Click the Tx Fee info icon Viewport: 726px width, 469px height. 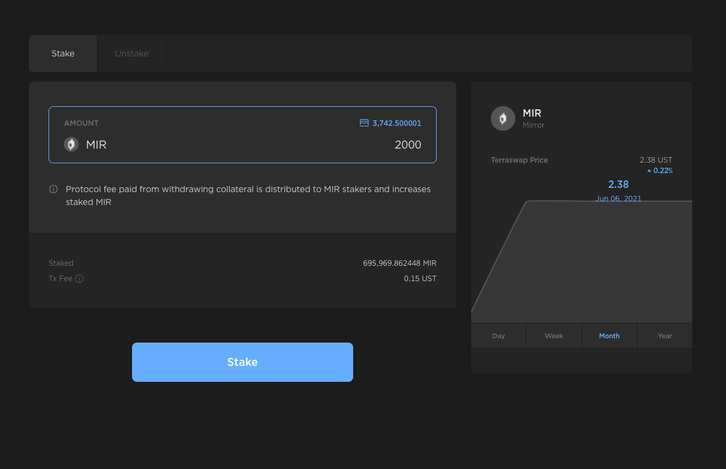click(x=79, y=279)
